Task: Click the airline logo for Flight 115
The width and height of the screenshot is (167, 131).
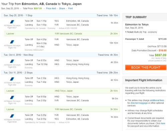Action: tap(12, 42)
